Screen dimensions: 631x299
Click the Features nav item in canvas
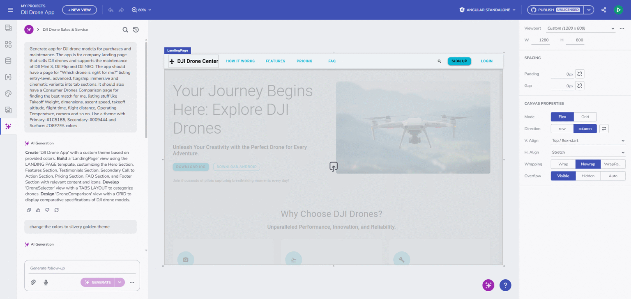pyautogui.click(x=275, y=61)
